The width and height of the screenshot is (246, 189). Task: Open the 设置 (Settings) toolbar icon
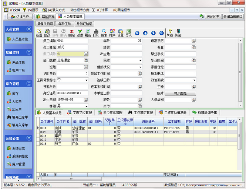point(121,33)
